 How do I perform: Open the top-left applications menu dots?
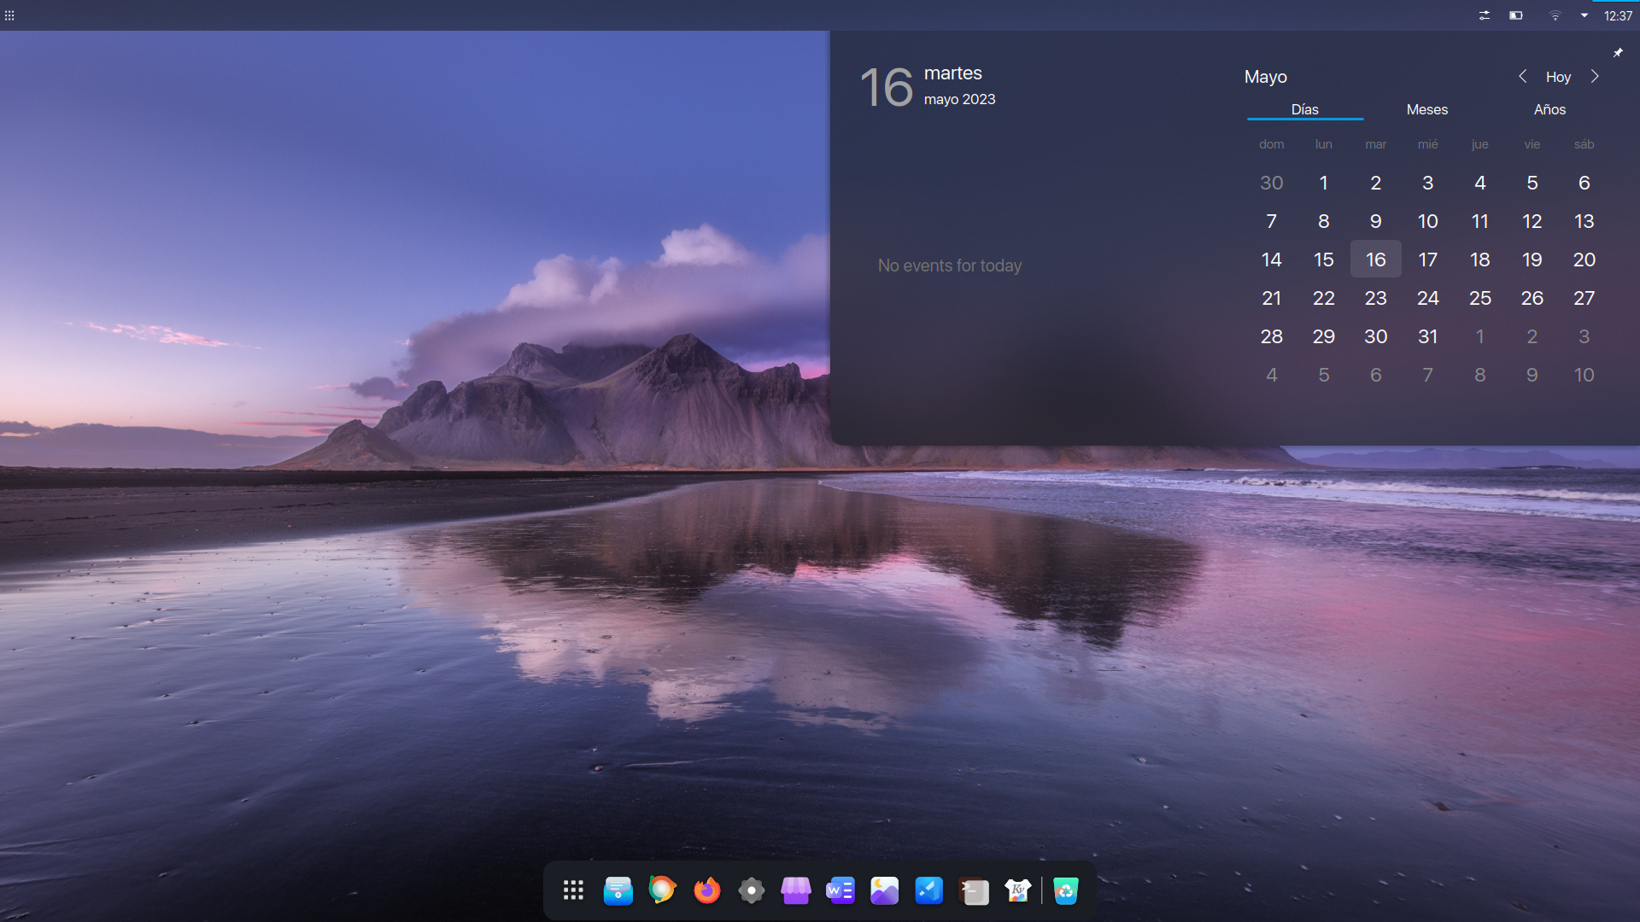[9, 15]
